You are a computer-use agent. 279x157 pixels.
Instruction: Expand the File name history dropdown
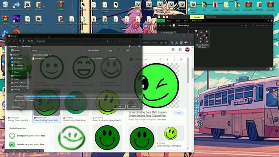140,96
